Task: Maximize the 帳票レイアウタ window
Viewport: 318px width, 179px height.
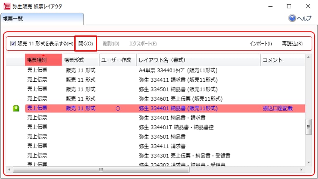Action: pos(289,6)
